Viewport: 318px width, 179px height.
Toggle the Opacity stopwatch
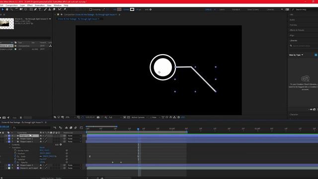pos(15,163)
